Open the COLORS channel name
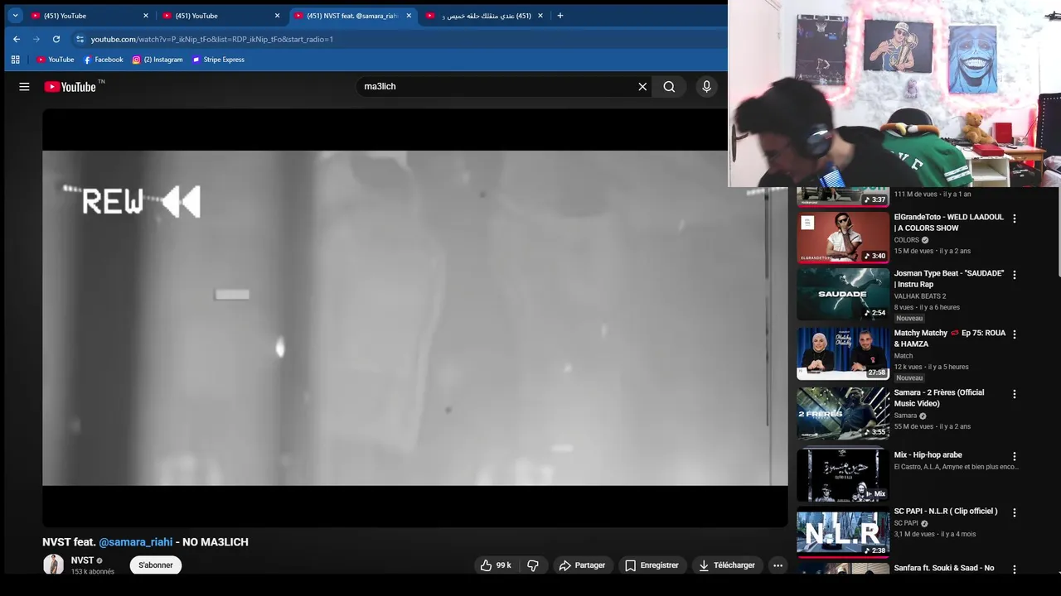 (x=906, y=240)
